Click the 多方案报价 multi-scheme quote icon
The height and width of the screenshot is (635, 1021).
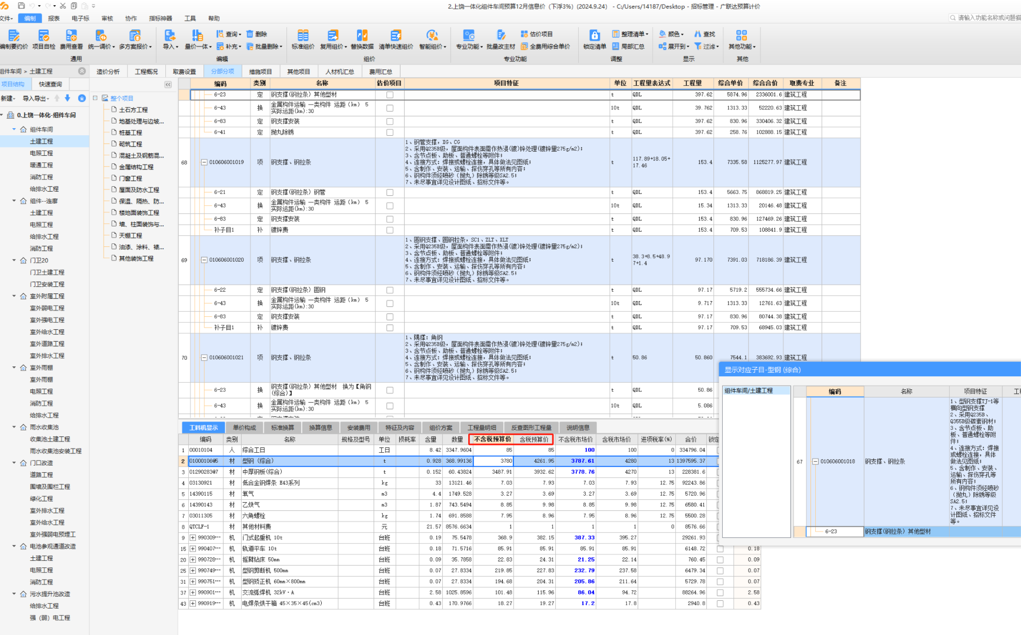click(x=135, y=36)
